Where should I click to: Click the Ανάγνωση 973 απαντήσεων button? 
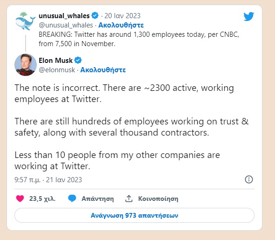pos(134,215)
